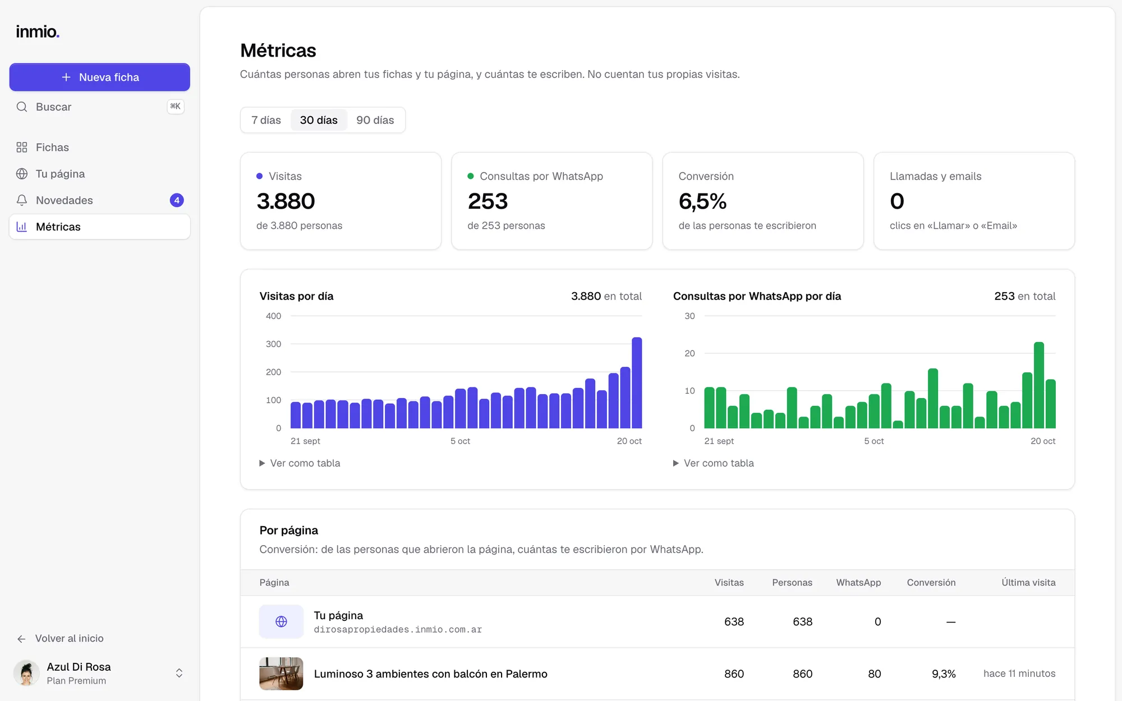Click the globe icon in Tu página table row
Screen dimensions: 1122x701
click(281, 621)
